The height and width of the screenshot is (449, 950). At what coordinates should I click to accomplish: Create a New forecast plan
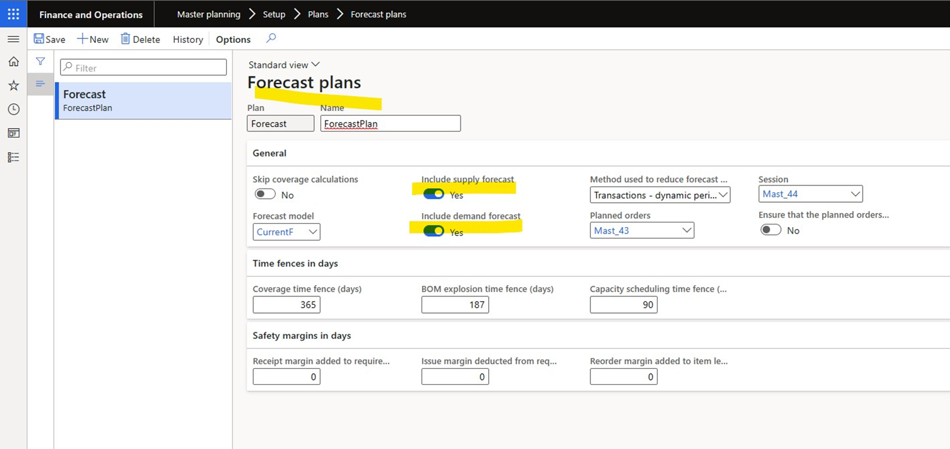pos(92,39)
